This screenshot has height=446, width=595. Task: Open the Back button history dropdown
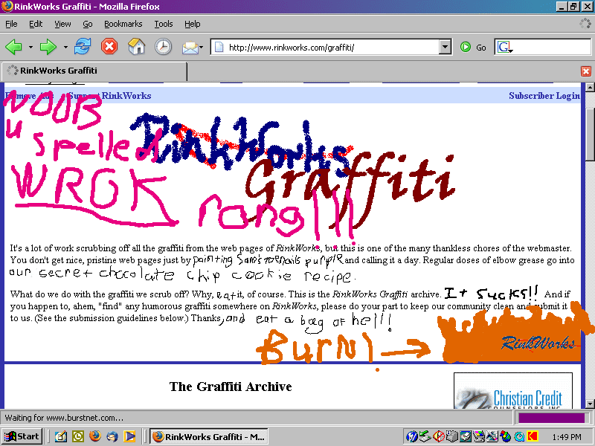coord(30,48)
